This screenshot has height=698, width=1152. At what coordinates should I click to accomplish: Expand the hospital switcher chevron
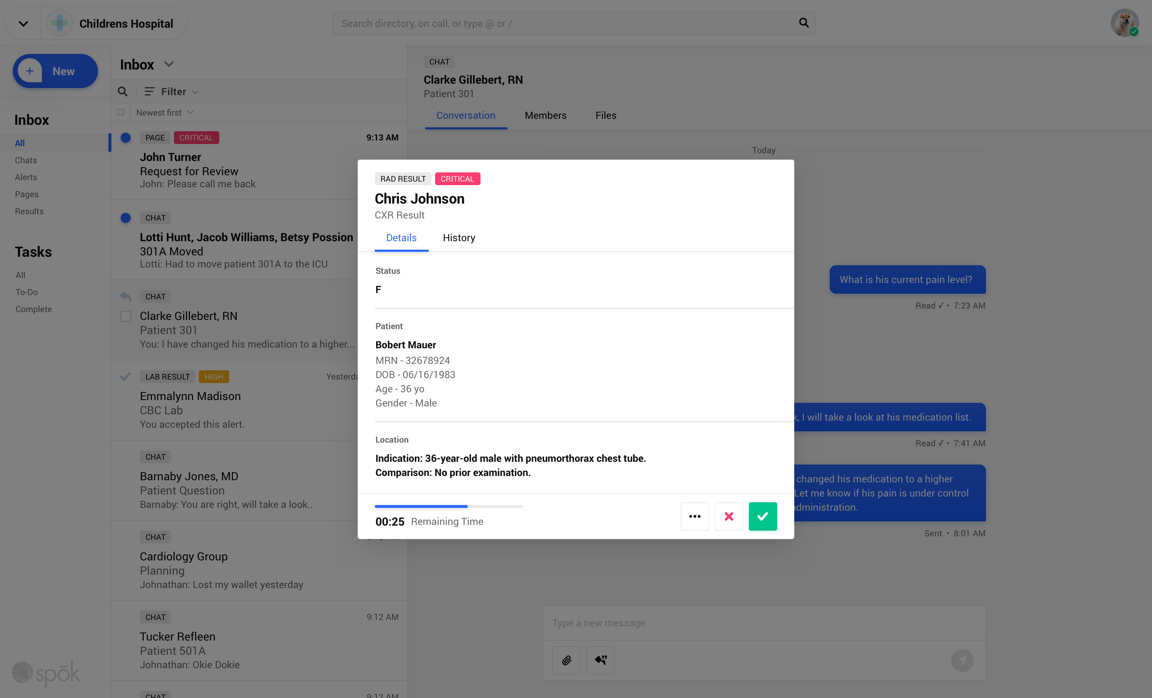click(23, 23)
